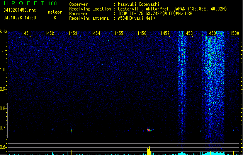Click the tall yellow power peak after 1456
The image size is (243, 155).
pyautogui.click(x=149, y=151)
